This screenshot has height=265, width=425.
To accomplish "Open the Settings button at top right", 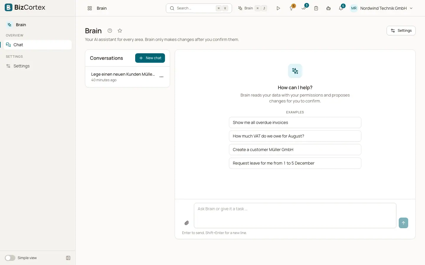I will pyautogui.click(x=401, y=31).
